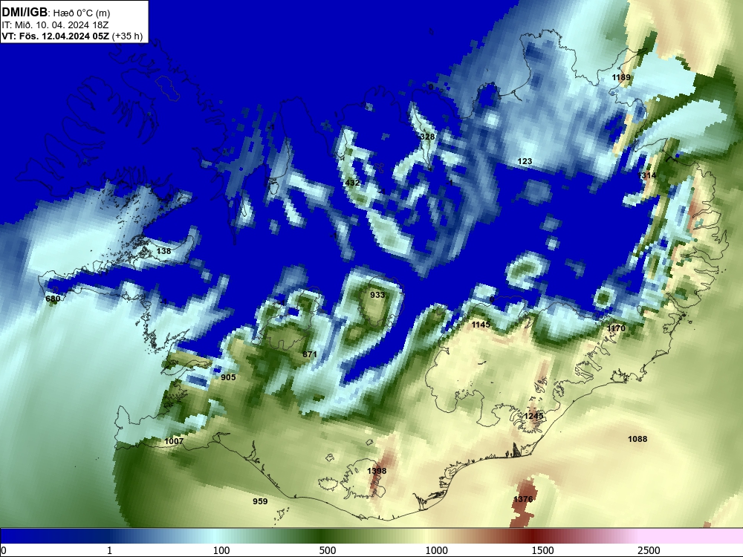Click the 1245 value on the map
Screen dimensions: 743x557
[533, 416]
